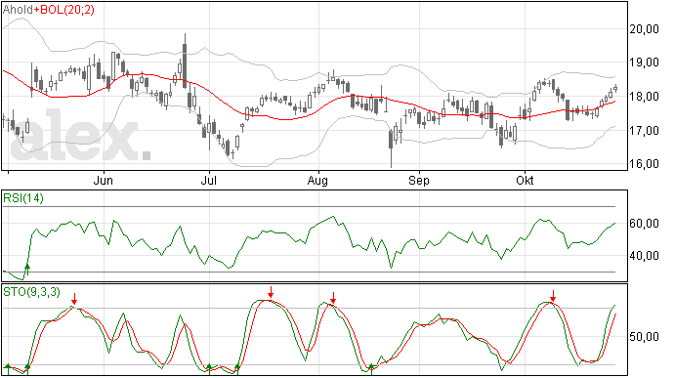Click the 18,00 price axis label
This screenshot has height=378, width=674.
(x=644, y=97)
